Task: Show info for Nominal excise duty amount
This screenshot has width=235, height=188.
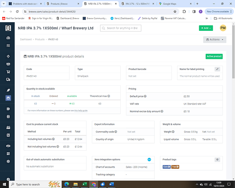Action: pyautogui.click(x=162, y=111)
